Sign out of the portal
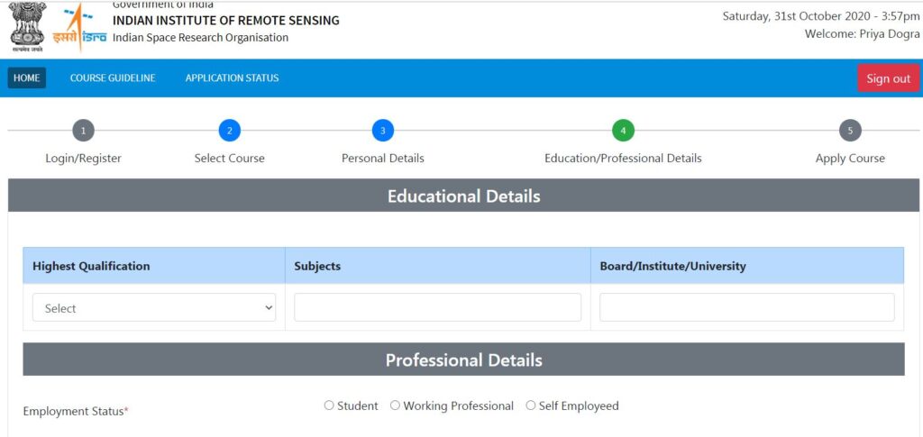 888,78
